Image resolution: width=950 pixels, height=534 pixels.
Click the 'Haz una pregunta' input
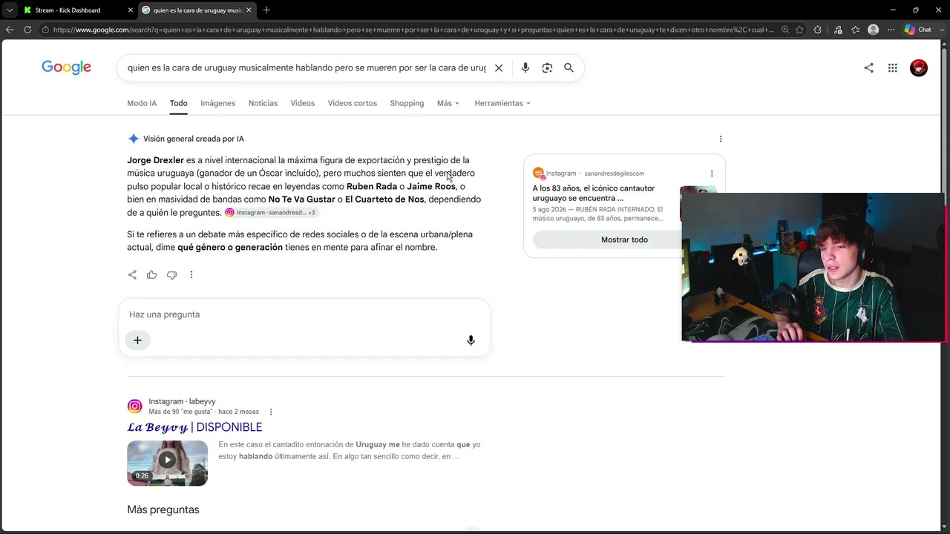coord(304,314)
